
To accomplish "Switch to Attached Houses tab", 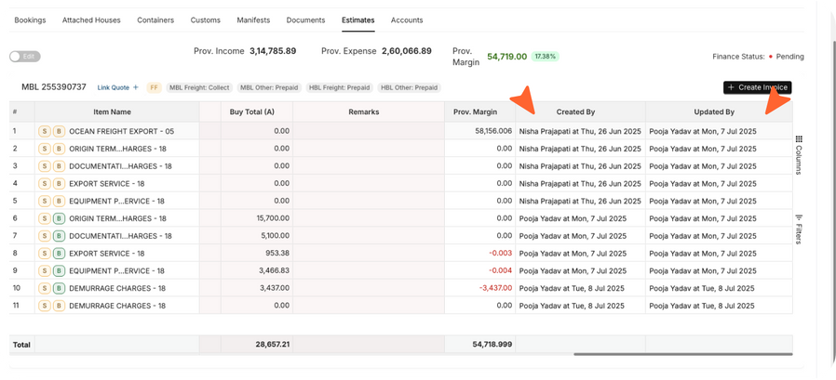I will (x=91, y=20).
